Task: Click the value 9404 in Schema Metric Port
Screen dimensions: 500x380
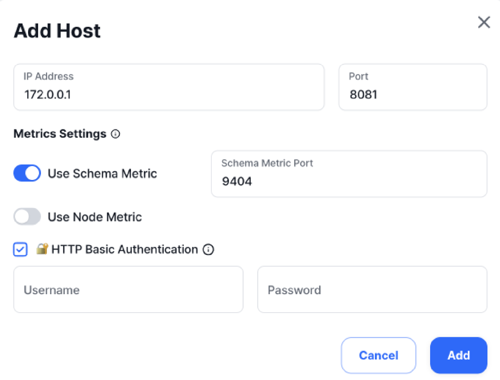Action: tap(236, 181)
